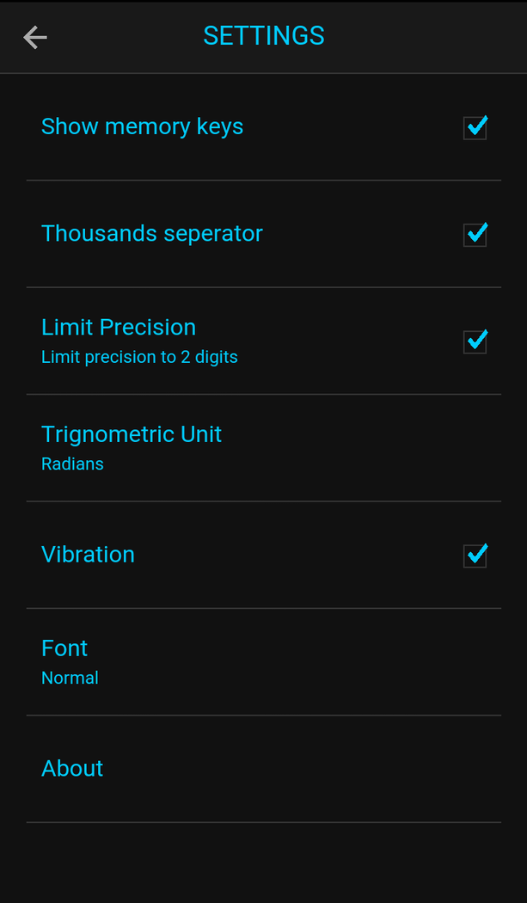Select the checkmark beside Show memory keys
This screenshot has height=903, width=527.
tap(475, 127)
